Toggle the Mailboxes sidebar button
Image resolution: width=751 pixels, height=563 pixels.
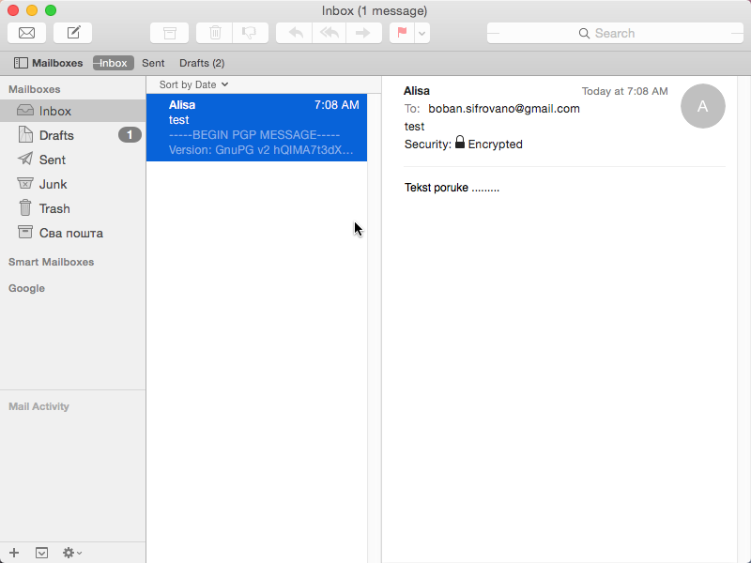[48, 63]
